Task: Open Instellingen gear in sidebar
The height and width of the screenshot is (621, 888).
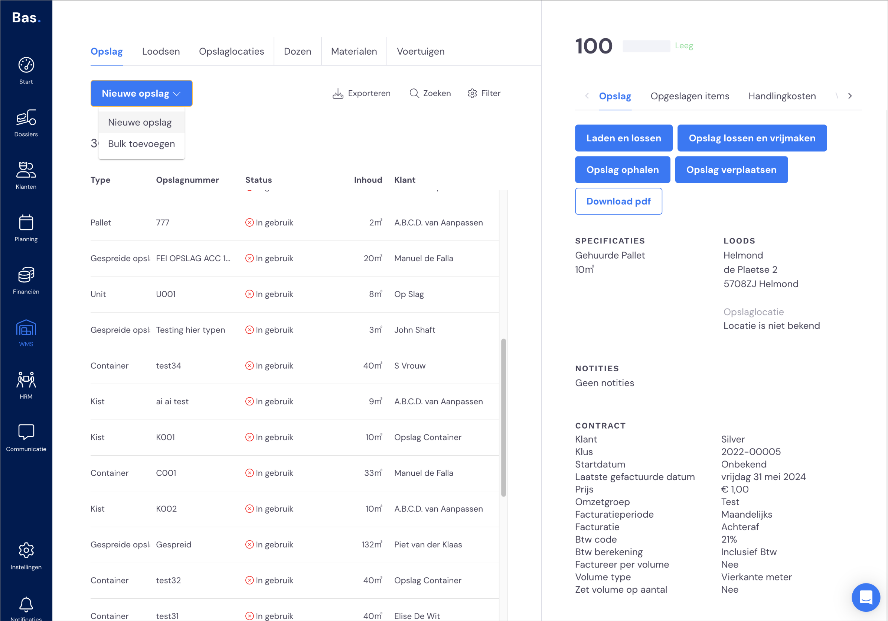Action: pos(26,550)
